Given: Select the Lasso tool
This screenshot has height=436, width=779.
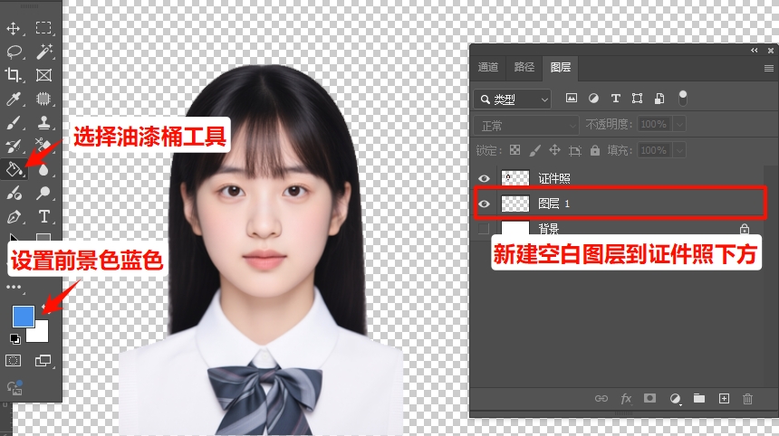Looking at the screenshot, I should point(14,52).
